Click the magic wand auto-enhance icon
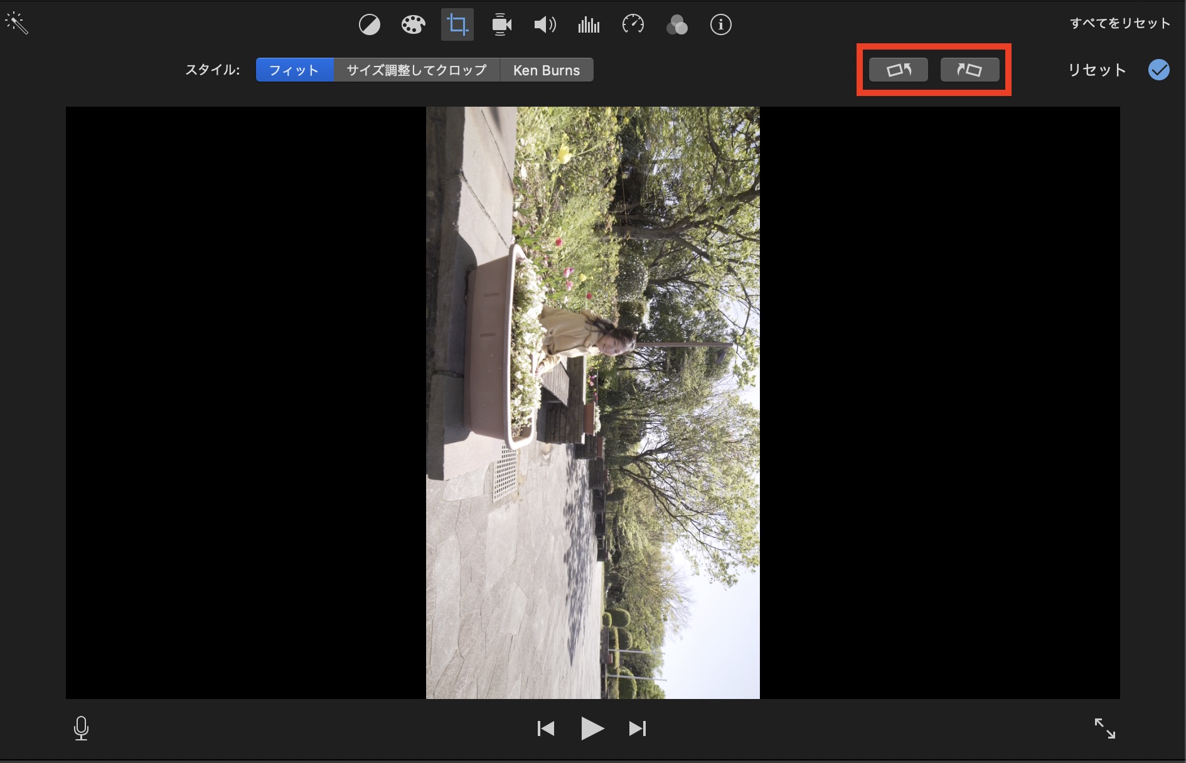1186x763 pixels. coord(16,23)
